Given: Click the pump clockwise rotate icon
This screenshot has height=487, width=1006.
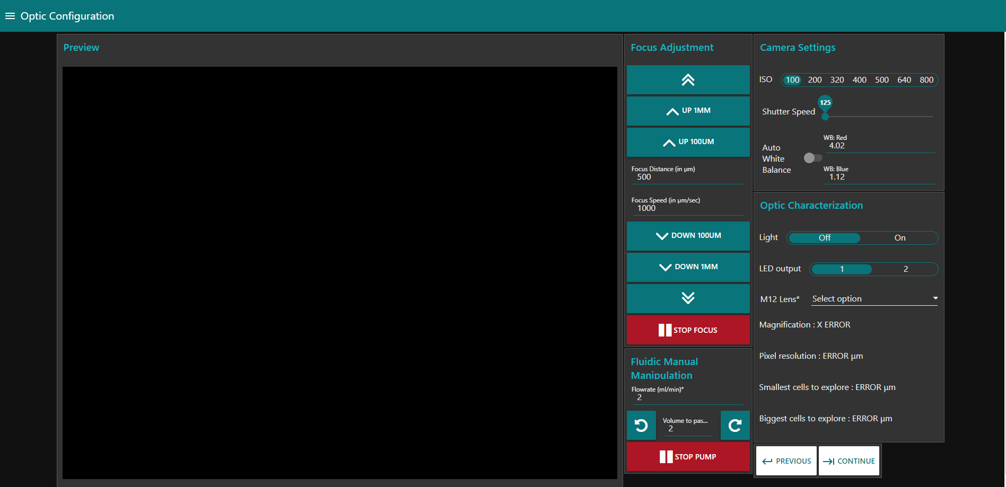Looking at the screenshot, I should pos(735,426).
